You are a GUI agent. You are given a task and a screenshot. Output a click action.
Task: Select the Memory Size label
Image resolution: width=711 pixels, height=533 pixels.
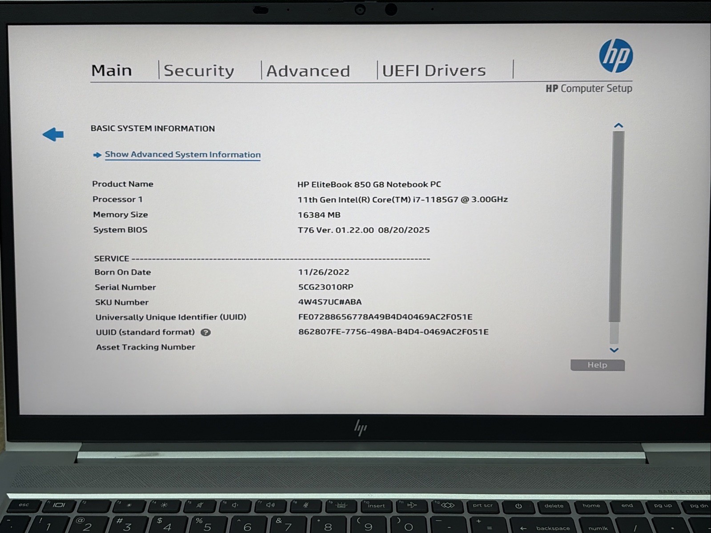pyautogui.click(x=121, y=214)
